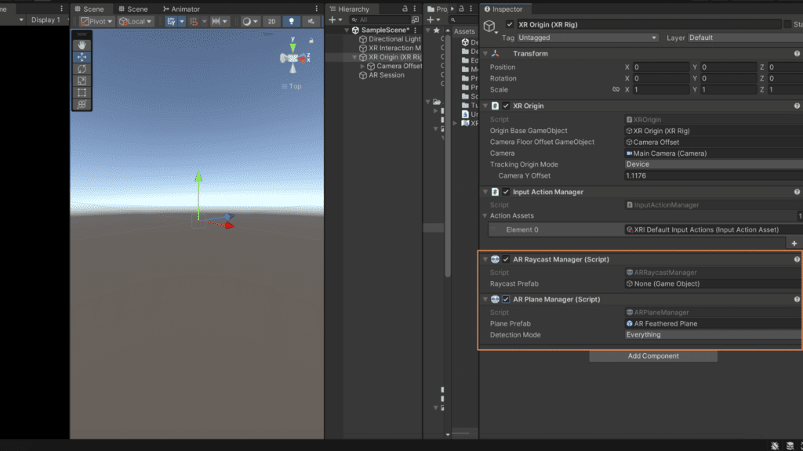Mute Scene view audio with the speaker icon
The height and width of the screenshot is (451, 803).
311,21
